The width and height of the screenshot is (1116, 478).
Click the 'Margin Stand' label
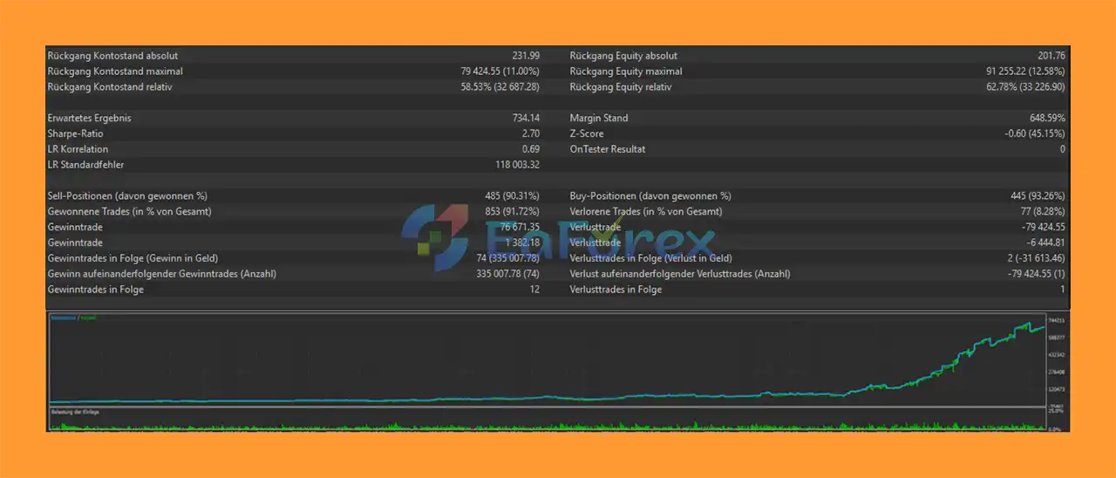[599, 118]
